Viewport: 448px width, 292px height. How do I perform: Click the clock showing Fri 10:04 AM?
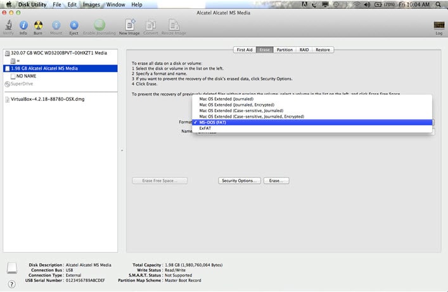point(414,4)
